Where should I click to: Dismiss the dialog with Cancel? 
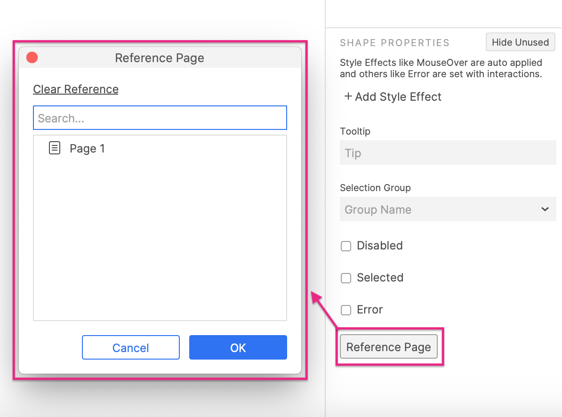click(x=130, y=347)
